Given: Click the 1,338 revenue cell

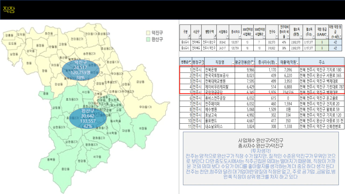Looking at the screenshot, I should point(289,126).
